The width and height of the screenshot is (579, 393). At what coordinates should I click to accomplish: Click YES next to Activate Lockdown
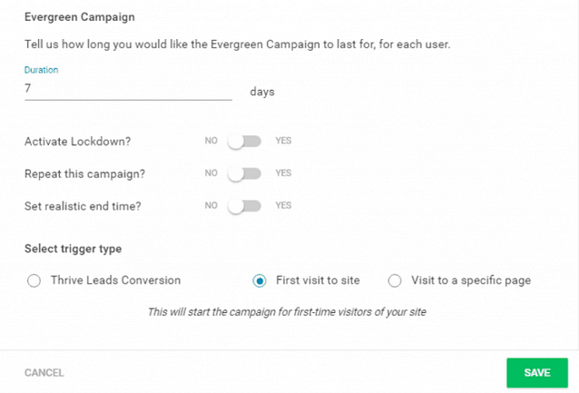click(283, 141)
